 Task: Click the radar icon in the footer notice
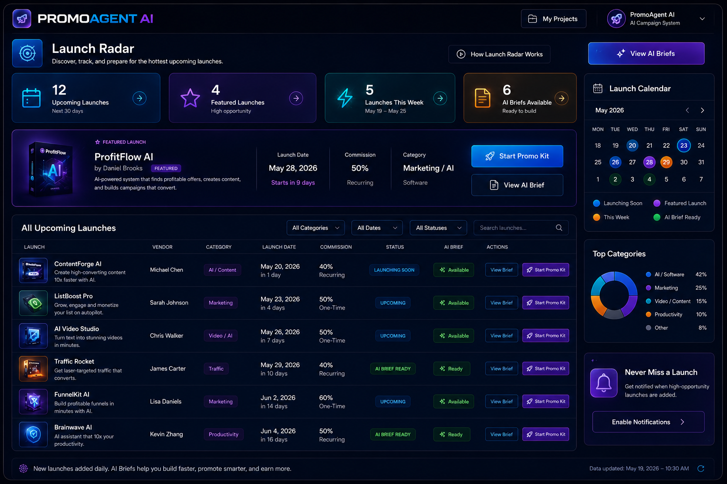pyautogui.click(x=23, y=468)
